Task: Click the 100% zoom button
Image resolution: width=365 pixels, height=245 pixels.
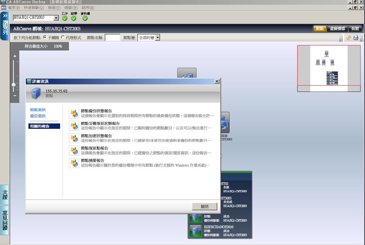Action: [x=58, y=46]
